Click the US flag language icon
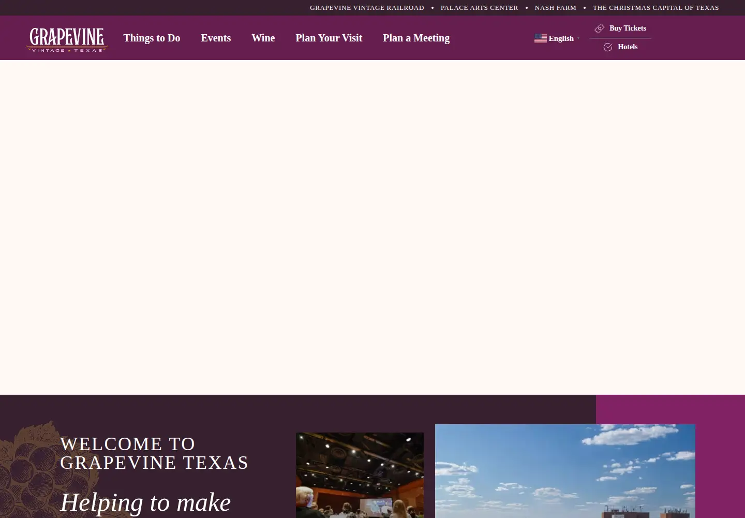This screenshot has height=518, width=745. 541,38
